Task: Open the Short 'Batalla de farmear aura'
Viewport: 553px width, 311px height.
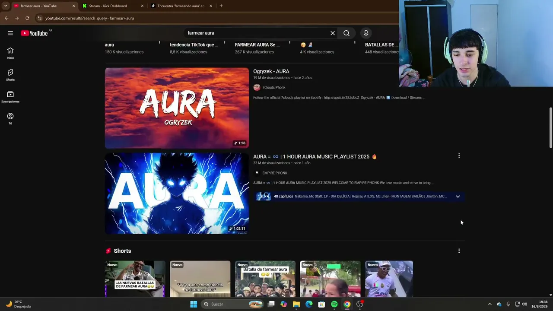Action: pyautogui.click(x=265, y=279)
